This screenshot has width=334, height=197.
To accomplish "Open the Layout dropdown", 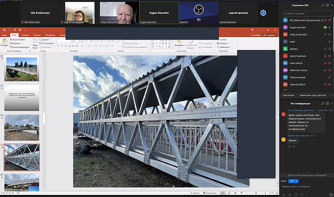I will (x=45, y=40).
